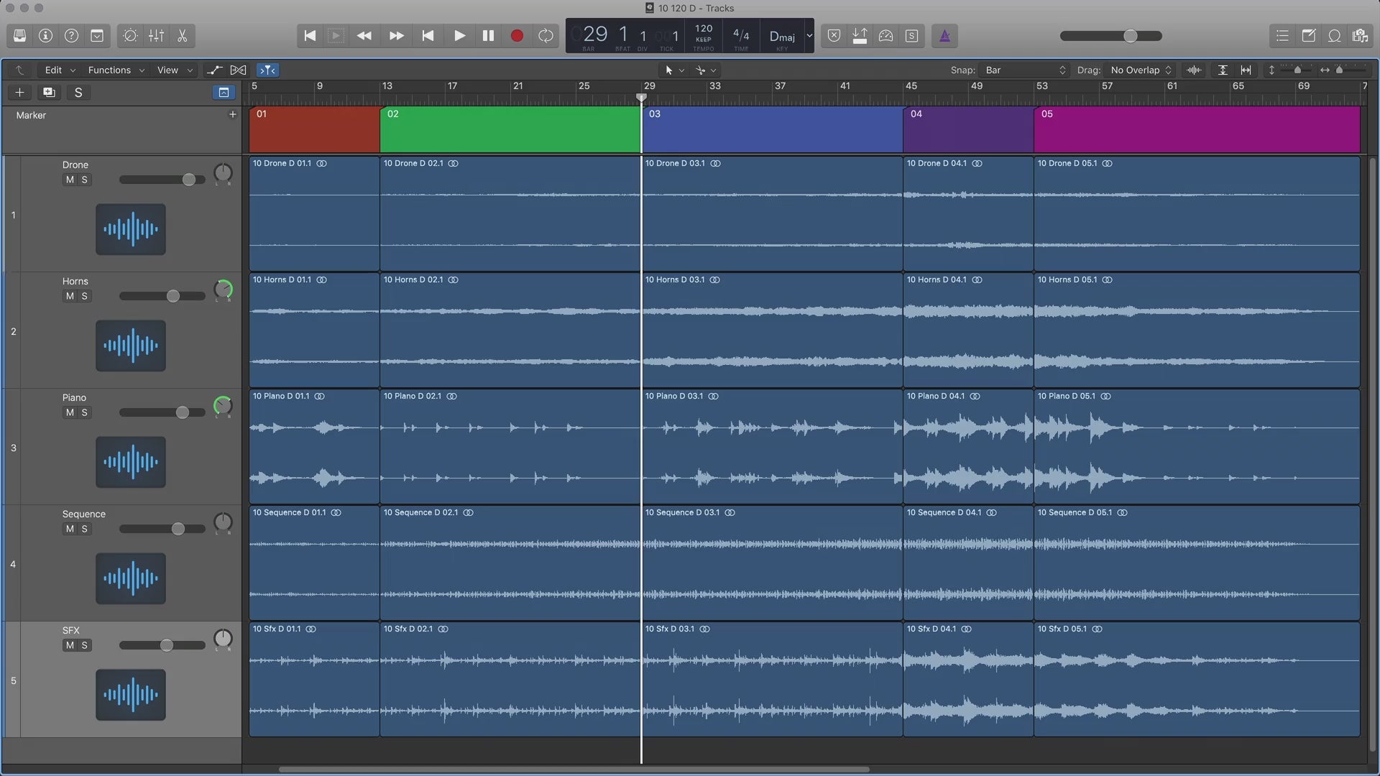
Task: Click the horizontal scrollbar at bottom
Action: (x=574, y=769)
